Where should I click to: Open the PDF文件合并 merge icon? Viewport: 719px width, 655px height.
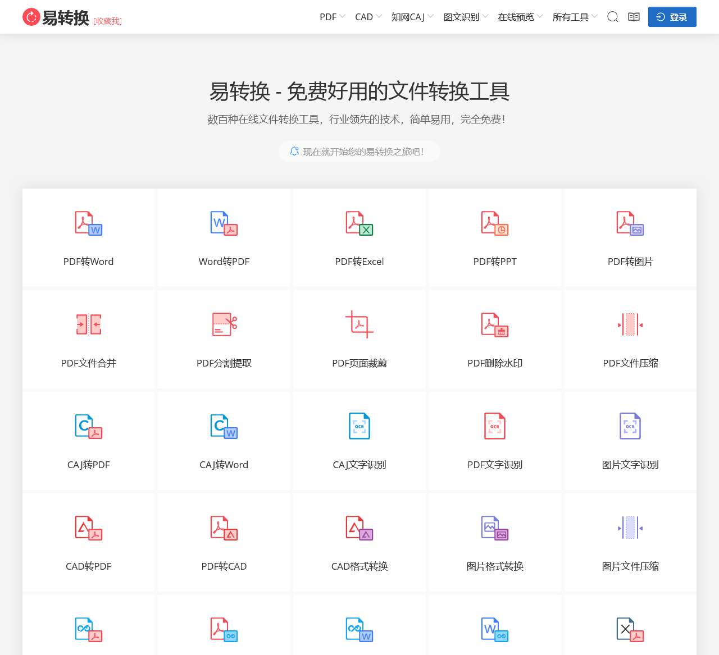coord(89,324)
